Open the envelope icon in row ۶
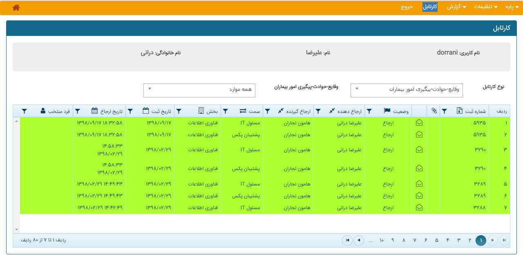 point(419,195)
